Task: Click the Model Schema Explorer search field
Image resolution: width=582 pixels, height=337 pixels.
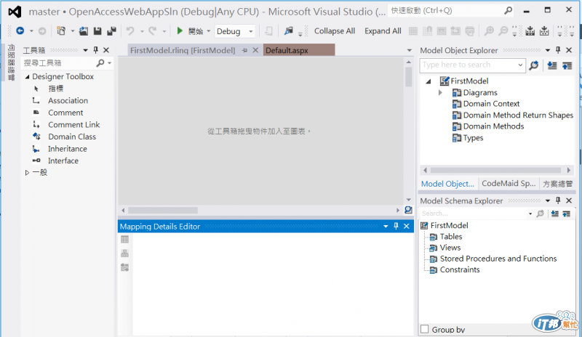Action: pos(474,214)
